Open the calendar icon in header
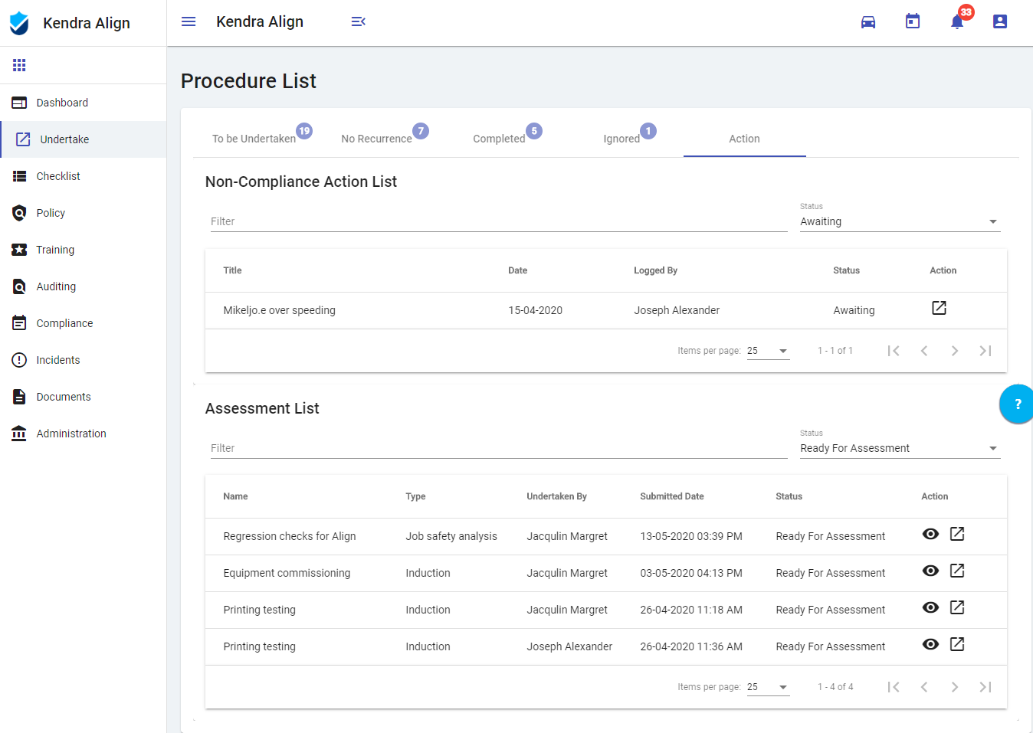This screenshot has width=1033, height=733. (913, 21)
